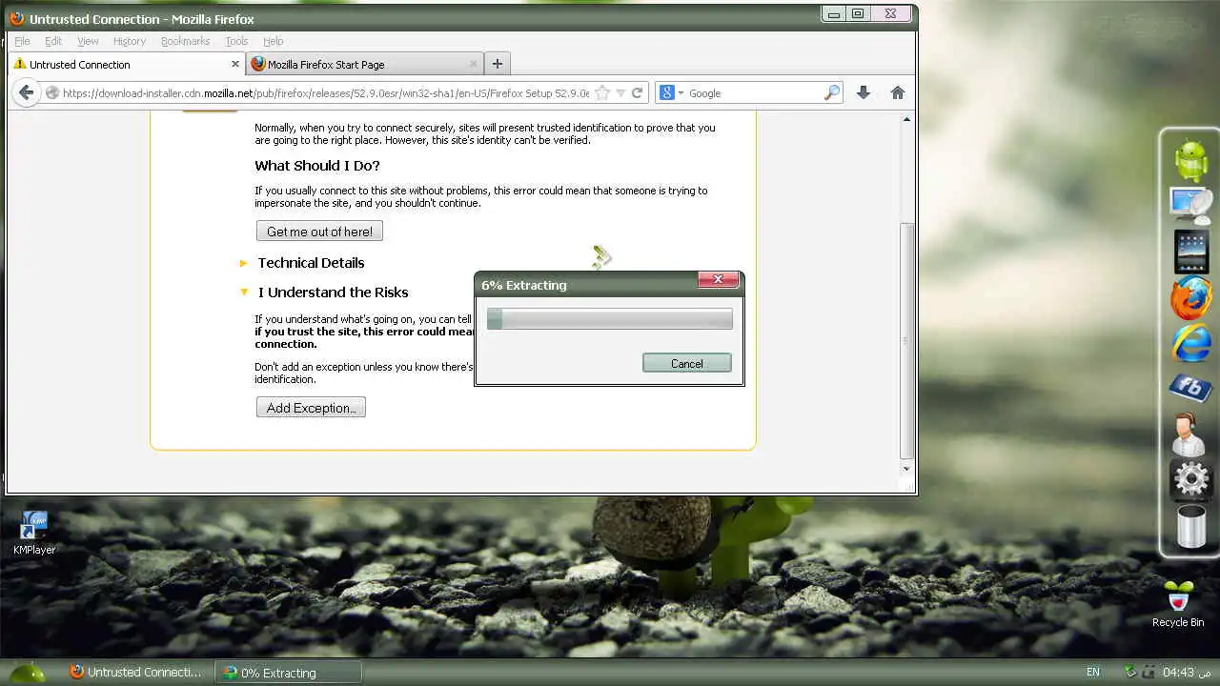Open the Downloads arrow icon in toolbar

864,92
